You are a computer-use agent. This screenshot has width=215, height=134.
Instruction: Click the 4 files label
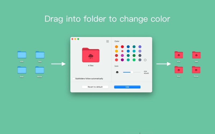(91, 66)
